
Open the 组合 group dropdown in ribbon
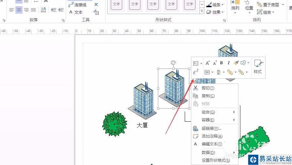(266, 12)
